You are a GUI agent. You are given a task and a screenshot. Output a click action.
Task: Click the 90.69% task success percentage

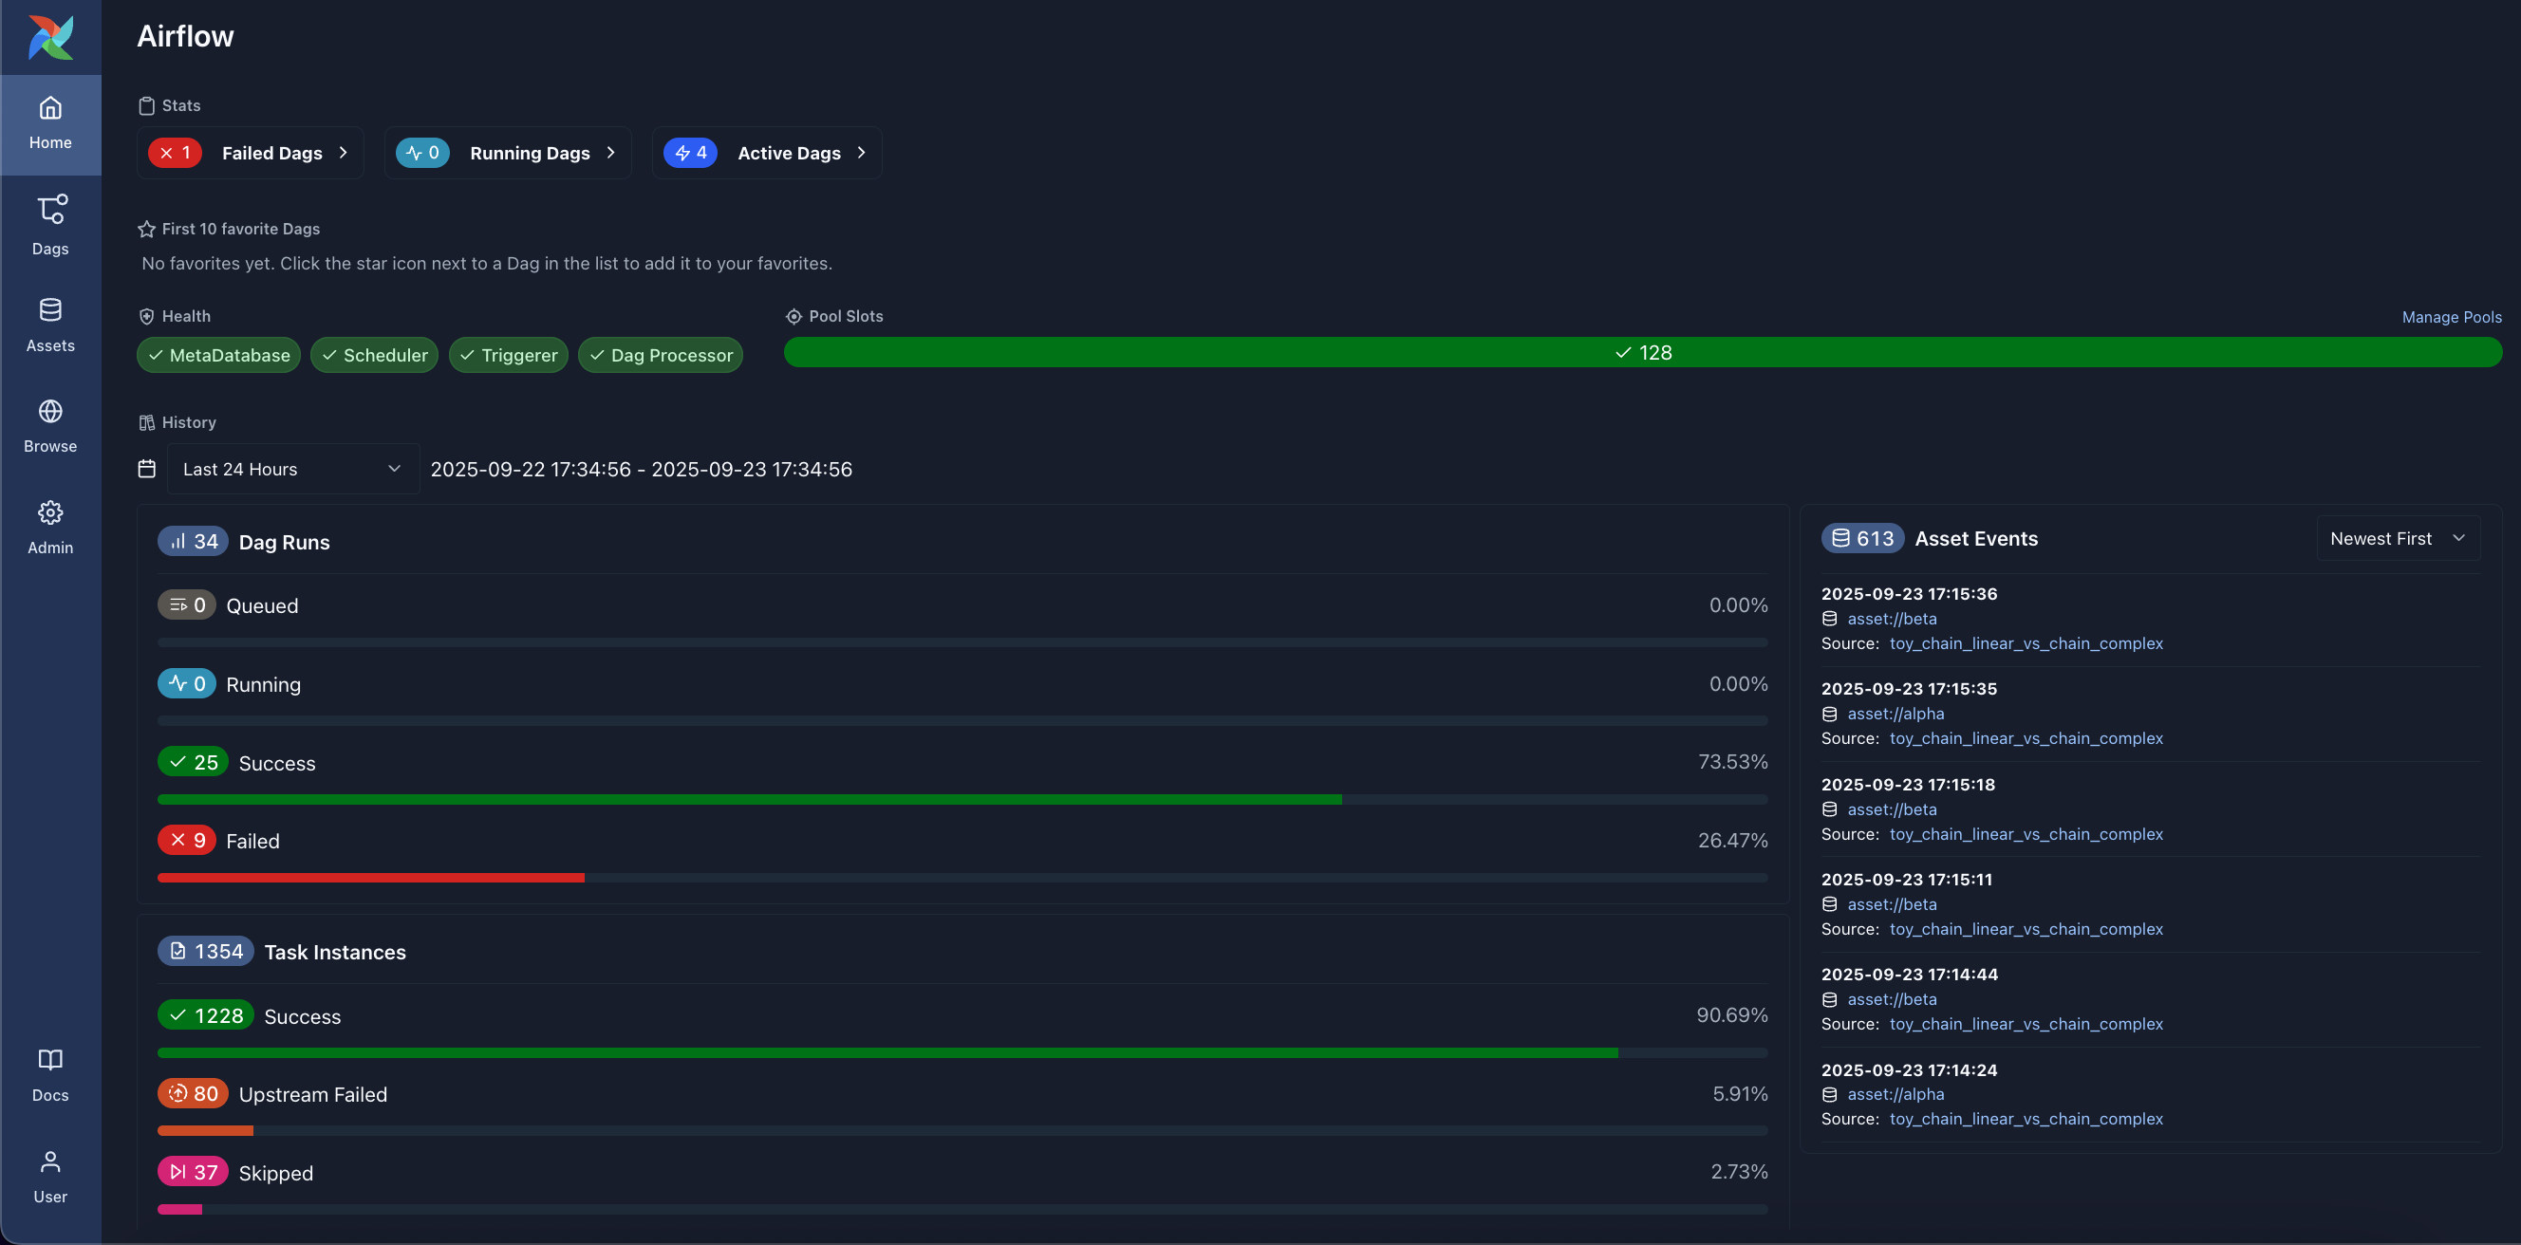point(1732,1015)
